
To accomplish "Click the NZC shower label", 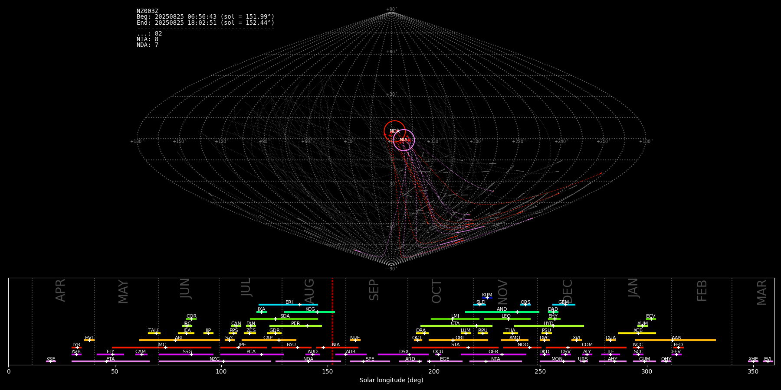I will tap(214, 359).
